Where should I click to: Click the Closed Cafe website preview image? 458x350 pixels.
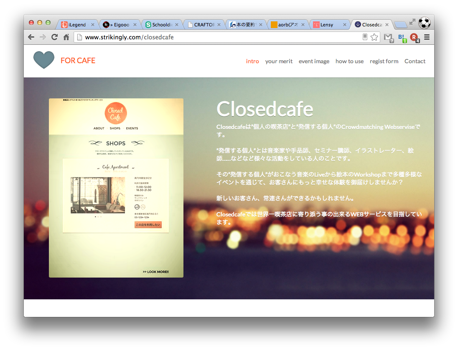[x=116, y=188]
